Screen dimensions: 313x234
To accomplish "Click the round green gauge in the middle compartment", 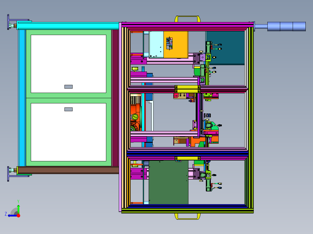I will pos(134,117).
